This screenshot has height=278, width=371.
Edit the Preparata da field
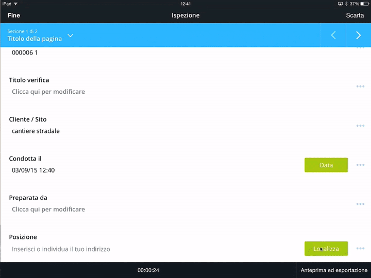[48, 209]
